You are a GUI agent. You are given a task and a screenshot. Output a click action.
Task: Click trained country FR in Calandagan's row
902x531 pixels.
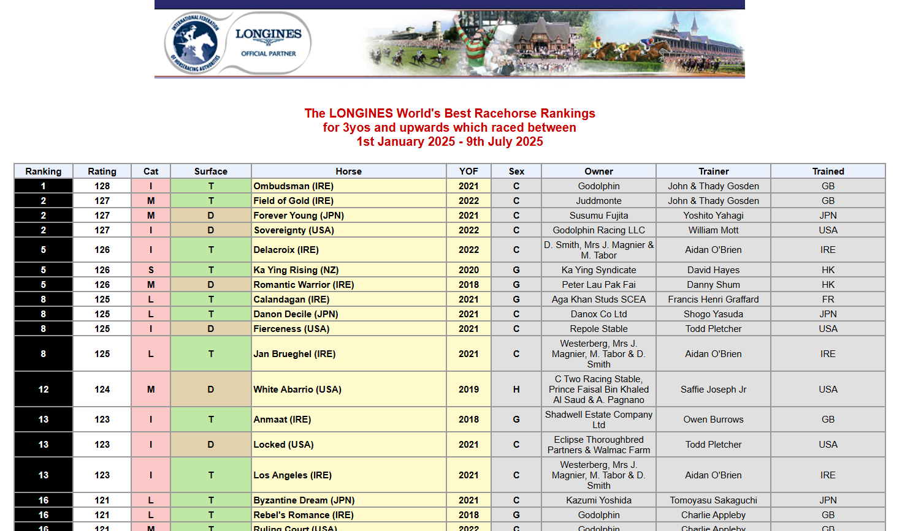(x=828, y=299)
